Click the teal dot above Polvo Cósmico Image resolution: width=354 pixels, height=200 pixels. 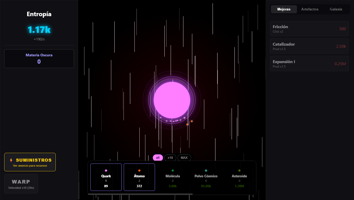206,171
